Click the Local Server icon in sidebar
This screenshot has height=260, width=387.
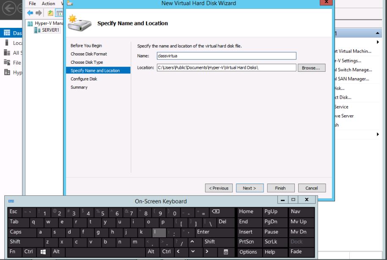click(7, 43)
